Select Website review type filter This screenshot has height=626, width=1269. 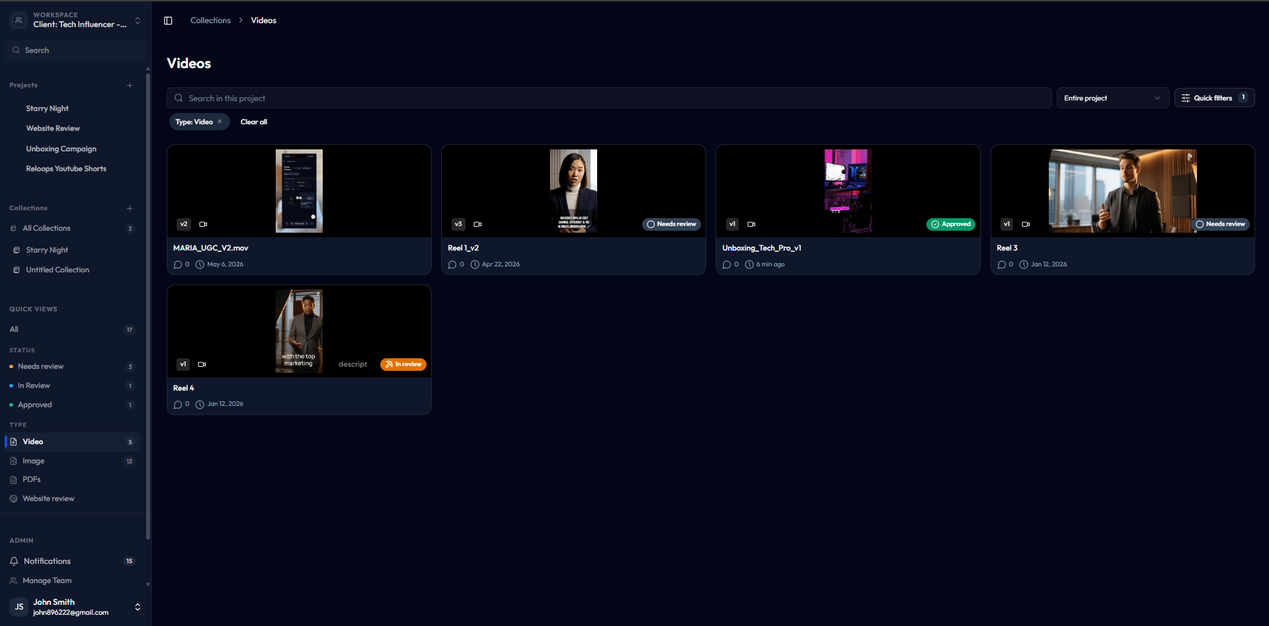tap(72, 498)
